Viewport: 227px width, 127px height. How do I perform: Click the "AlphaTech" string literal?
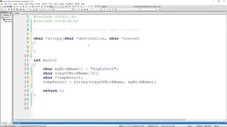click(x=103, y=69)
